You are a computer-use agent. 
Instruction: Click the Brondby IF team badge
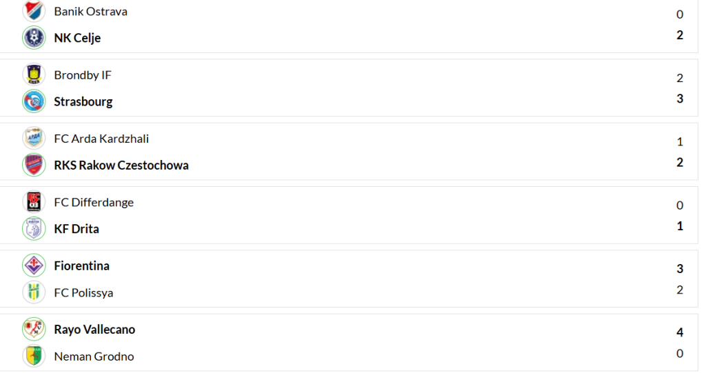pyautogui.click(x=33, y=74)
